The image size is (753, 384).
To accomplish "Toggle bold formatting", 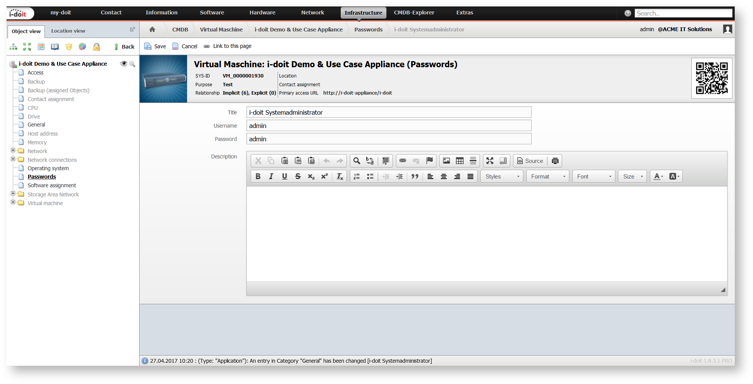I will coord(258,177).
